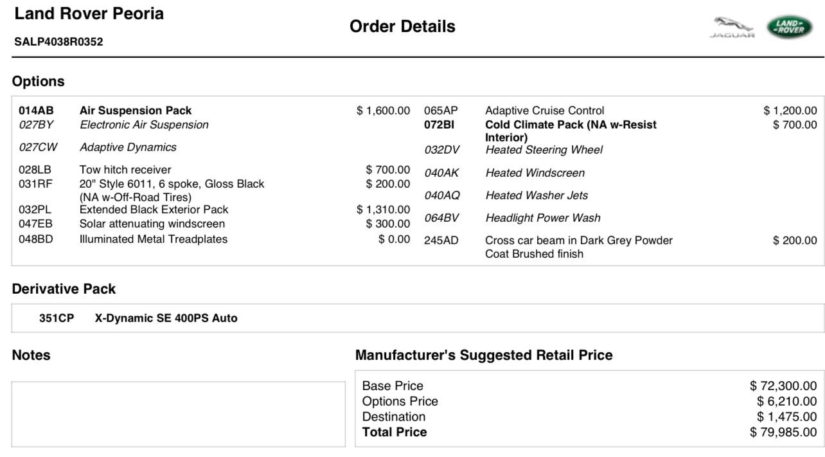
Task: Select the Tow hitch receiver line
Action: tap(214, 170)
